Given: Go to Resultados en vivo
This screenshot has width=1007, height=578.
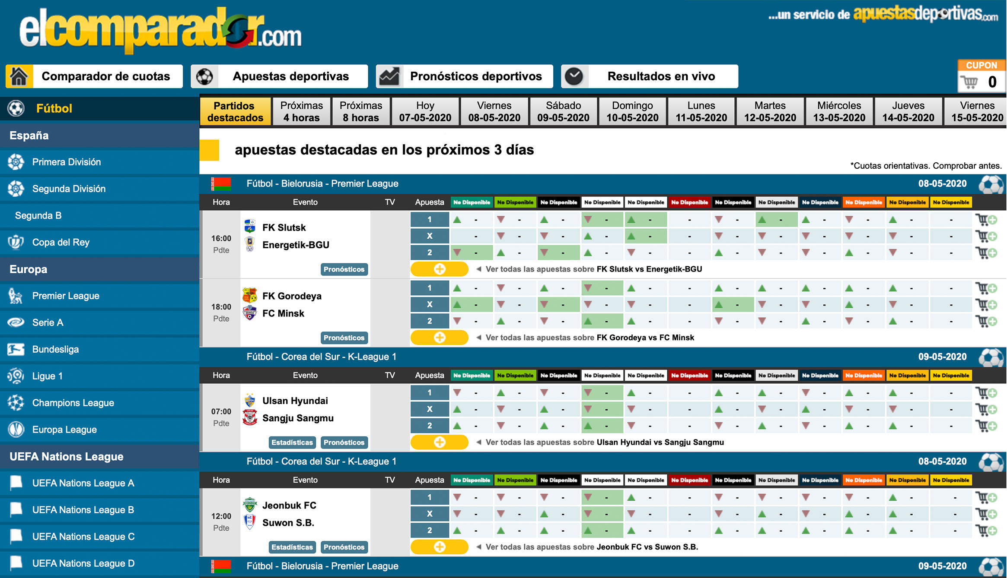Looking at the screenshot, I should tap(650, 76).
